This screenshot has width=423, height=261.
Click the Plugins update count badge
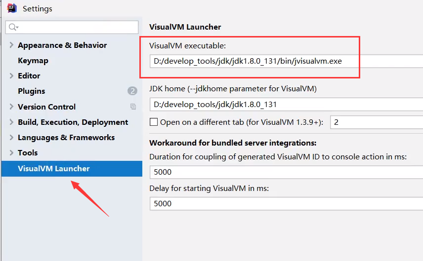click(132, 91)
